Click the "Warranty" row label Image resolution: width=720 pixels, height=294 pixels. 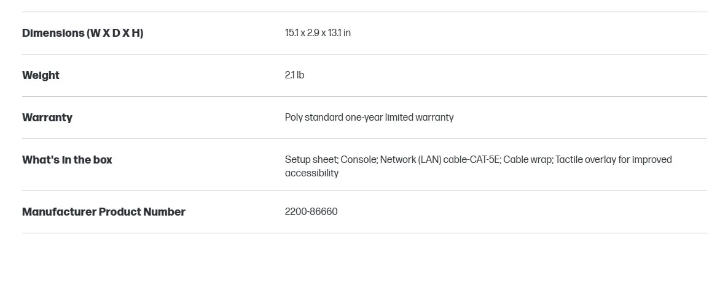pos(47,118)
